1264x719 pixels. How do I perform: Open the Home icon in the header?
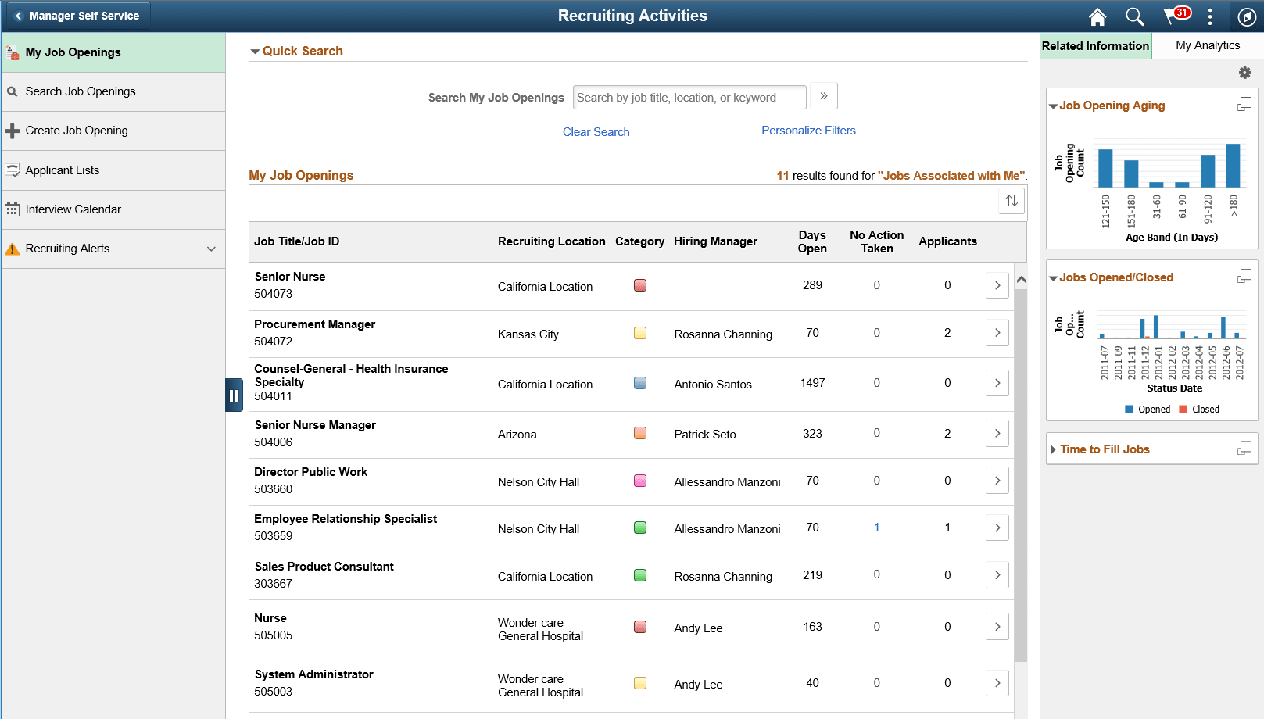pyautogui.click(x=1097, y=16)
